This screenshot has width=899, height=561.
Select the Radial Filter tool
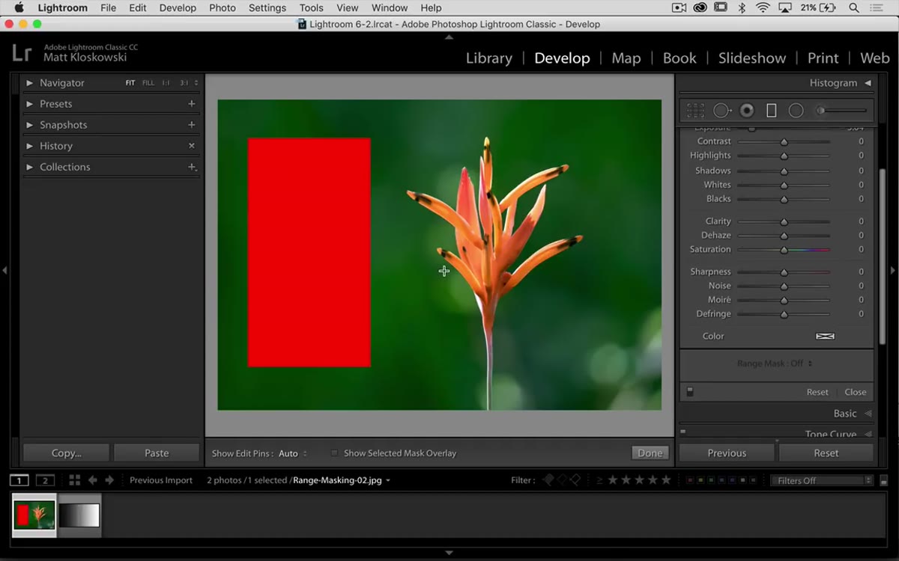click(796, 111)
